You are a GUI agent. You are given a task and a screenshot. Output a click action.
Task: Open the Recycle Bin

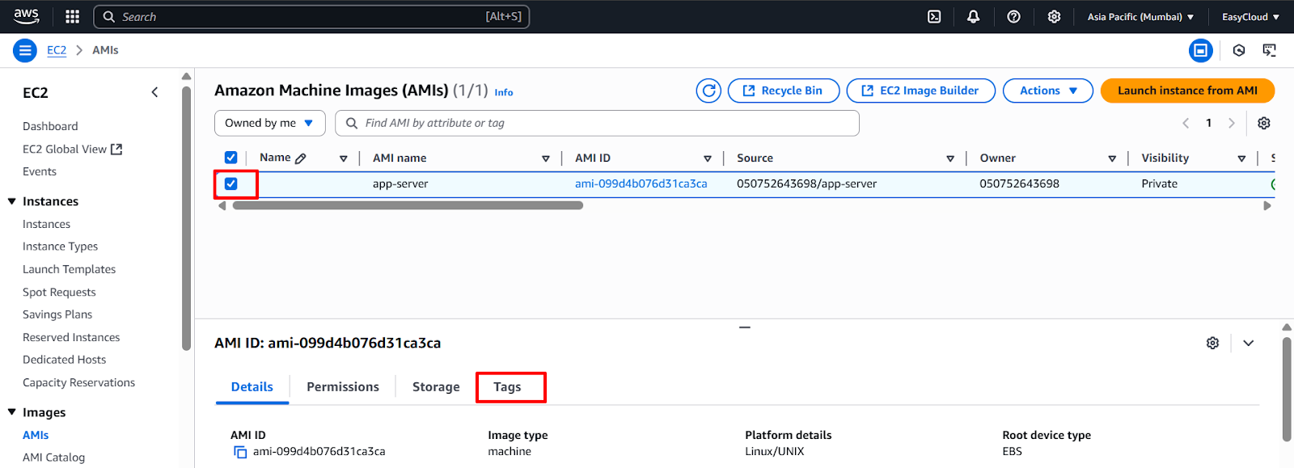[x=784, y=91]
